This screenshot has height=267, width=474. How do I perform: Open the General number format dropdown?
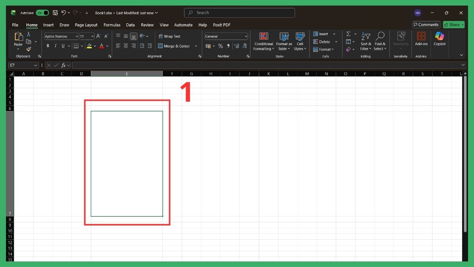point(246,36)
